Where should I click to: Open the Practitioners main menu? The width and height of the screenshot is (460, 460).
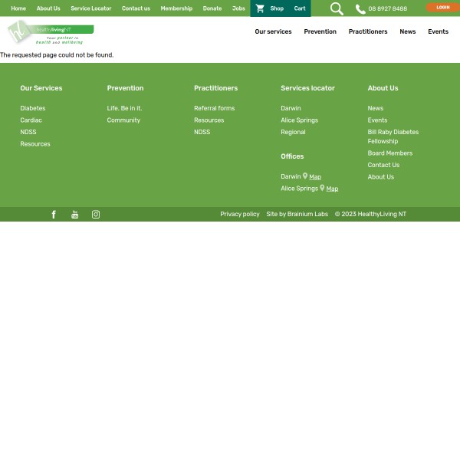[368, 31]
